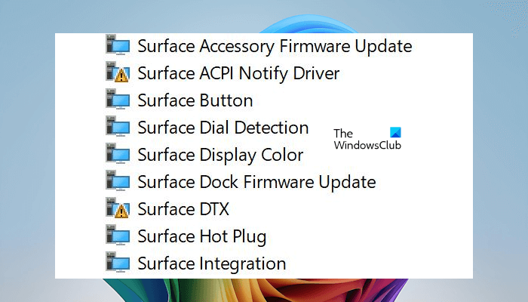The width and height of the screenshot is (528, 302).
Task: Select the Surface Dial Detection entry
Action: [x=223, y=128]
